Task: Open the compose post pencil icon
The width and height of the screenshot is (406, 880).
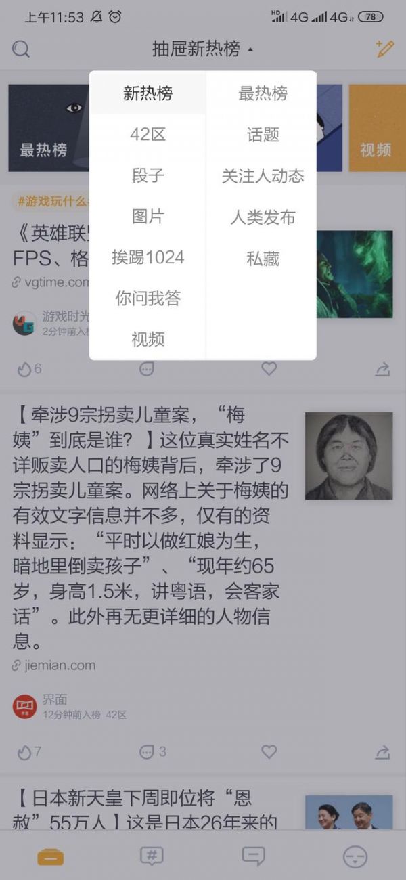Action: coord(384,48)
